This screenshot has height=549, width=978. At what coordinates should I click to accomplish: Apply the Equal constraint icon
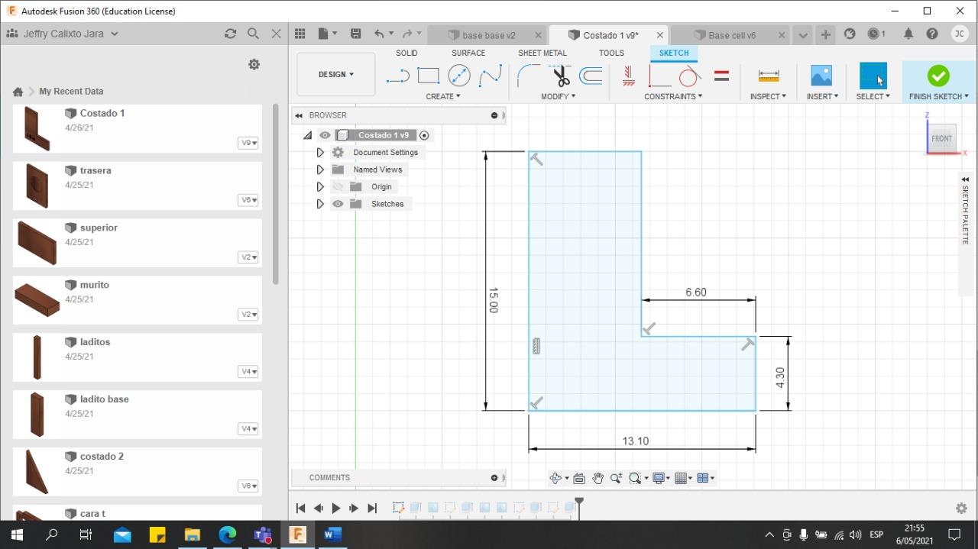click(x=721, y=76)
